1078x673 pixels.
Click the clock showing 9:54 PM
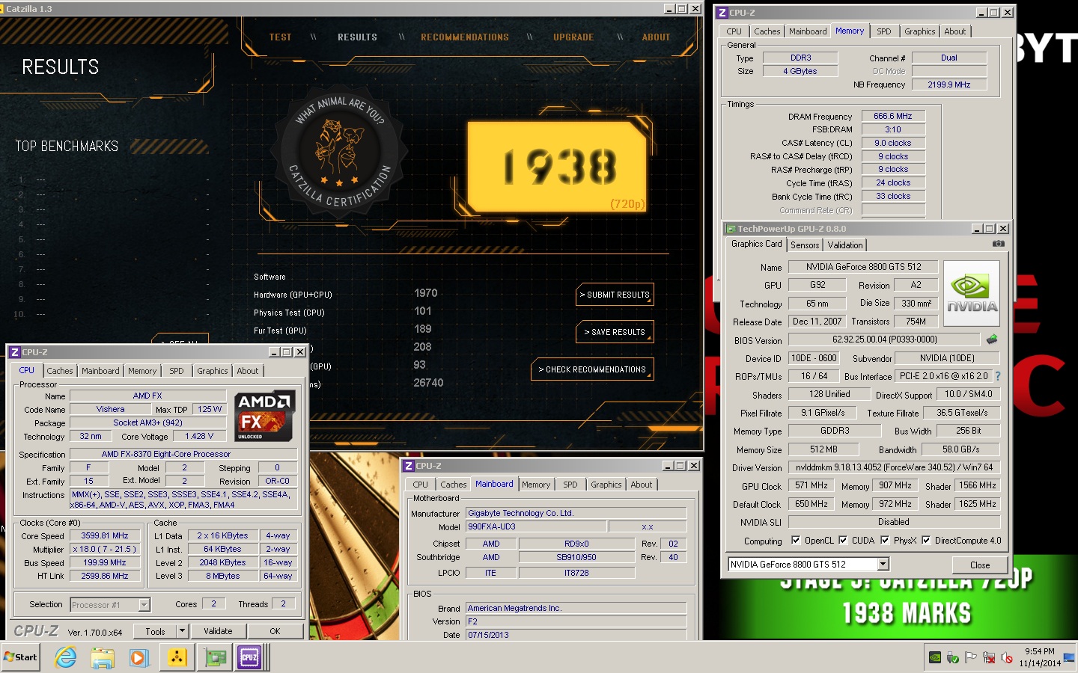tap(1040, 651)
